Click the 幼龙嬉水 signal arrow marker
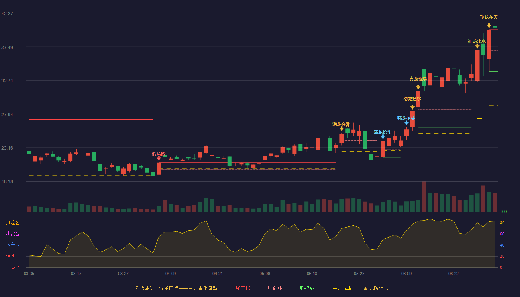Viewport: 520px width, 297px height. pos(412,107)
